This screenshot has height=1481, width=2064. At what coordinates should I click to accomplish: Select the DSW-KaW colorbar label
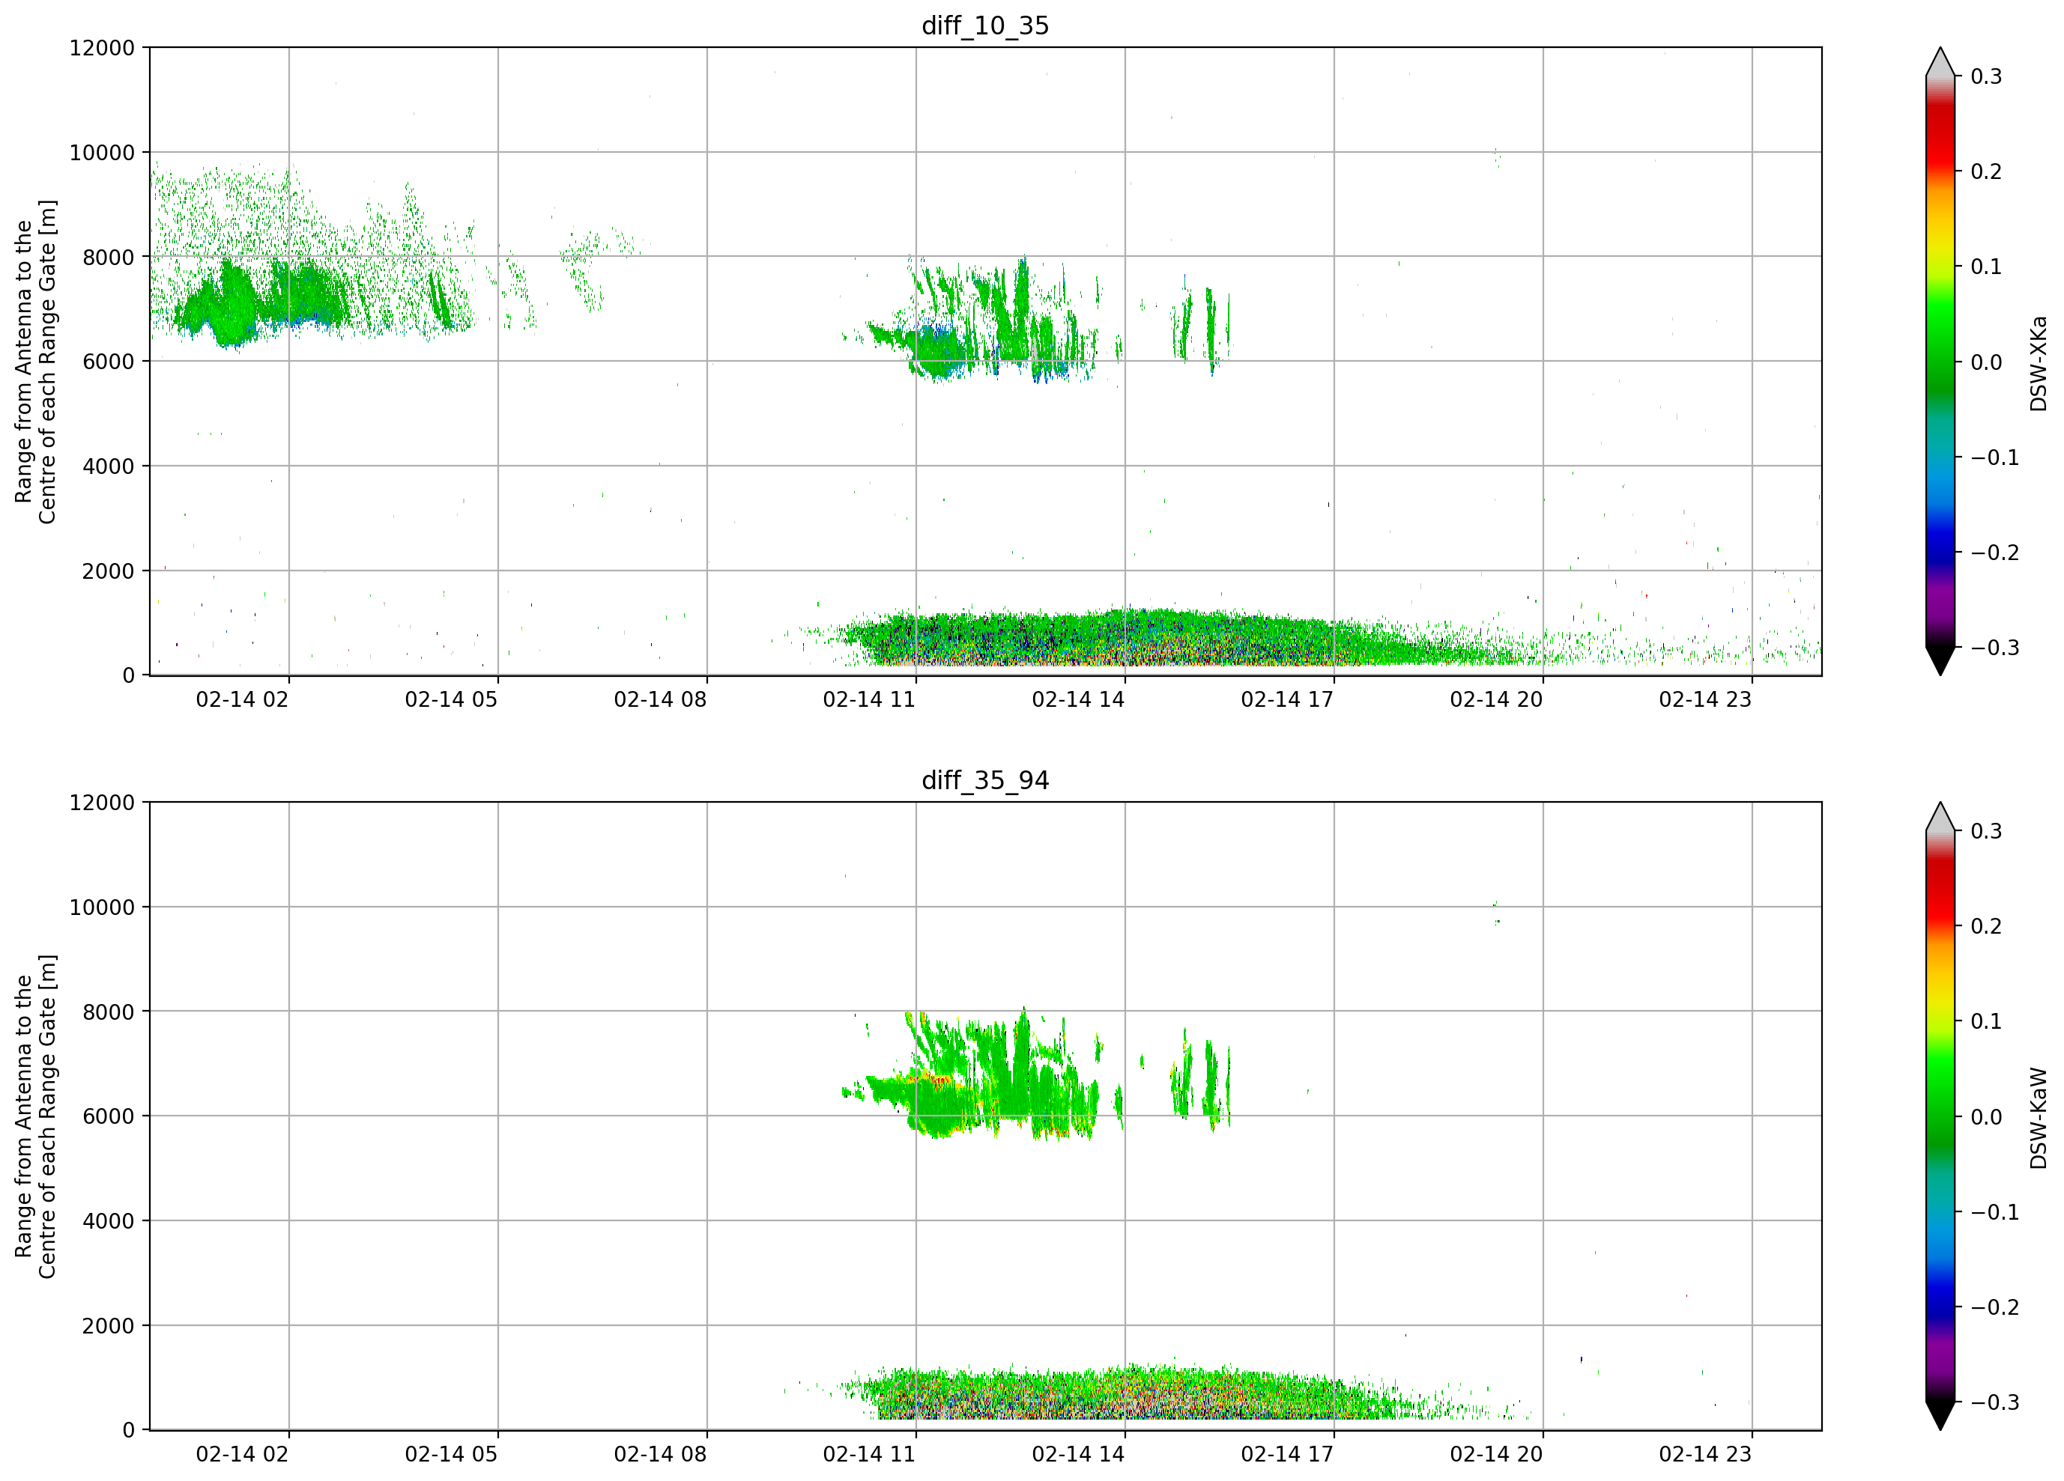(x=2038, y=1118)
